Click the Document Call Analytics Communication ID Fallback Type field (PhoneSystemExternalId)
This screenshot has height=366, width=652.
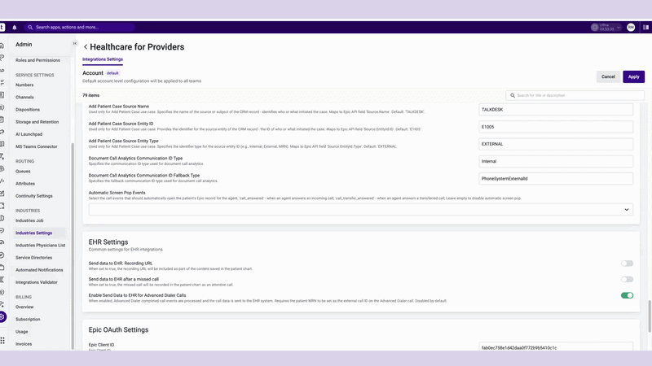[x=556, y=179]
